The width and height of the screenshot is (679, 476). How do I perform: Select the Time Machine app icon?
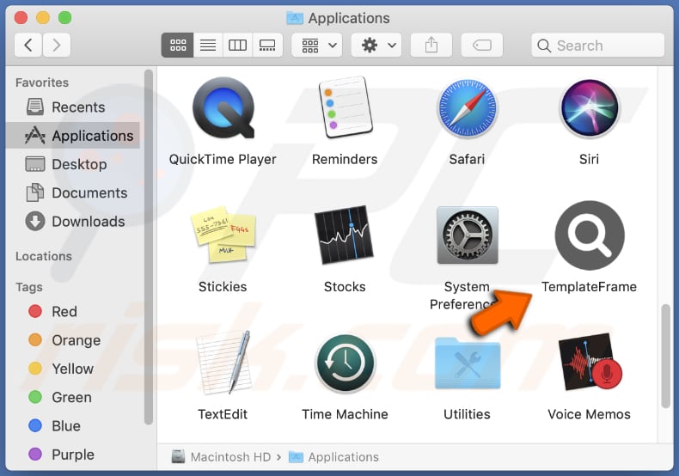coord(346,363)
